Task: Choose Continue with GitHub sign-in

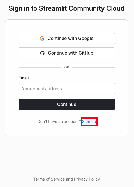Action: (67, 53)
